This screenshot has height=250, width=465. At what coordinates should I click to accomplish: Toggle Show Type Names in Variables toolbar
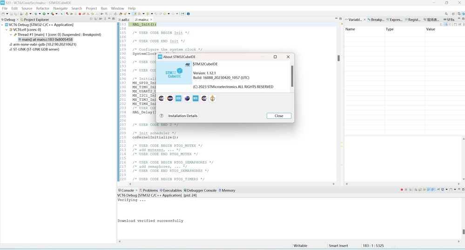(441, 24)
